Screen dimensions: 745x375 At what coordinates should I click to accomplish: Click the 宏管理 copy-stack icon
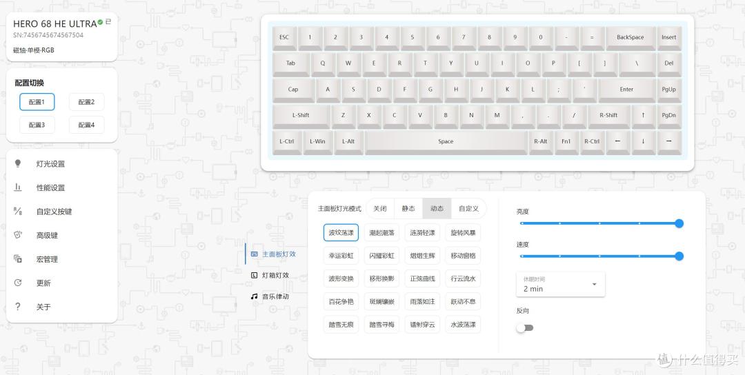18,259
